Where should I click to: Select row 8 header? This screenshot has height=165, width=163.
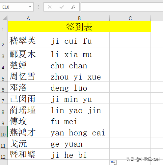(x=4, y=109)
